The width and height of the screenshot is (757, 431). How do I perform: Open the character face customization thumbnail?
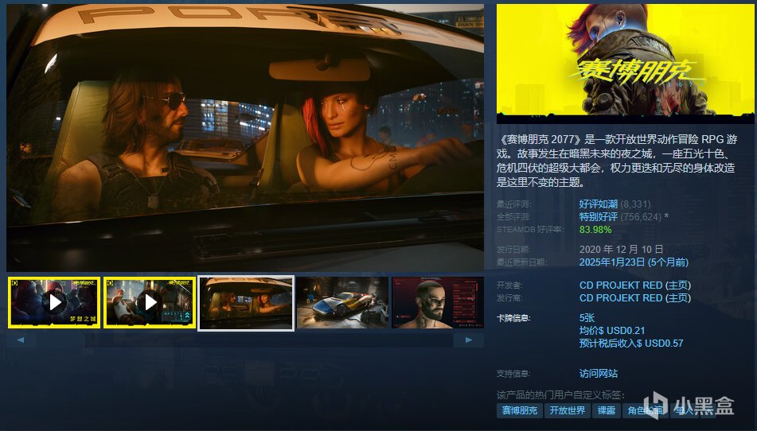[437, 303]
